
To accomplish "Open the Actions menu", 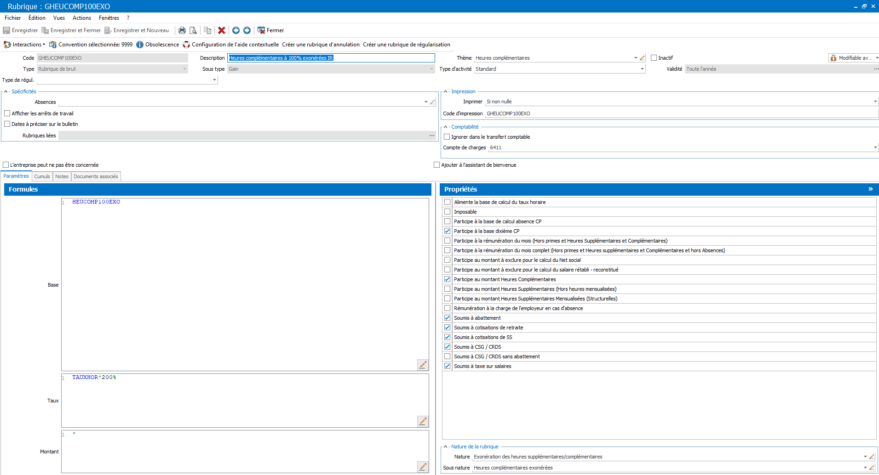I will (82, 18).
